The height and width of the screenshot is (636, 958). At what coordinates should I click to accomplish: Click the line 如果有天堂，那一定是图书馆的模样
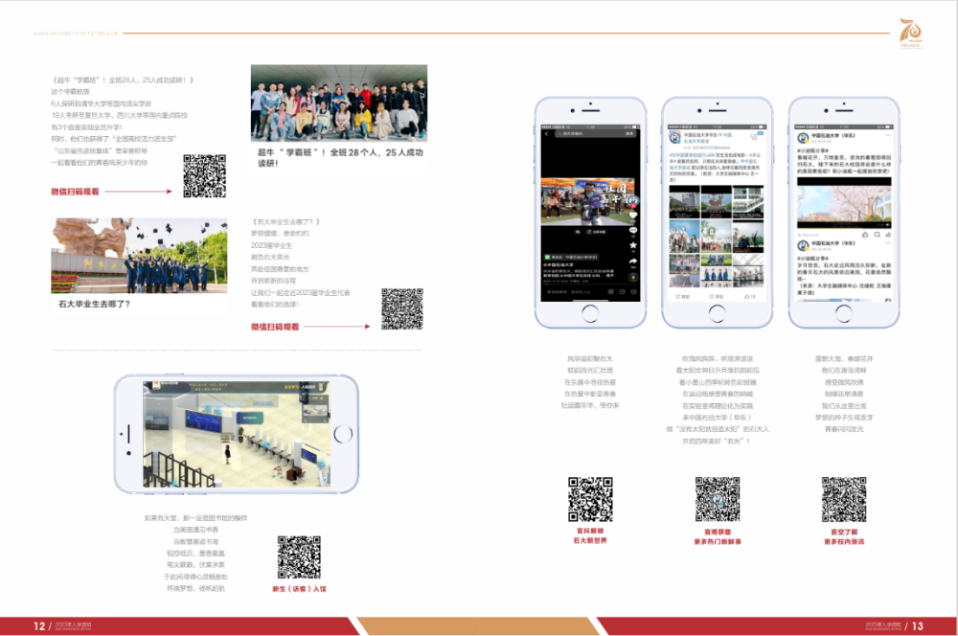[195, 518]
